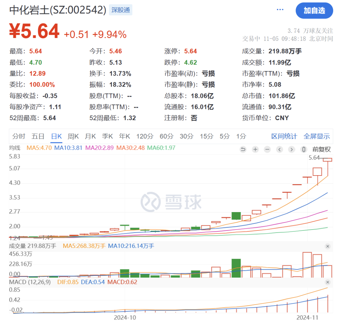Click the 振幅 18.32% stat value

(x=120, y=85)
